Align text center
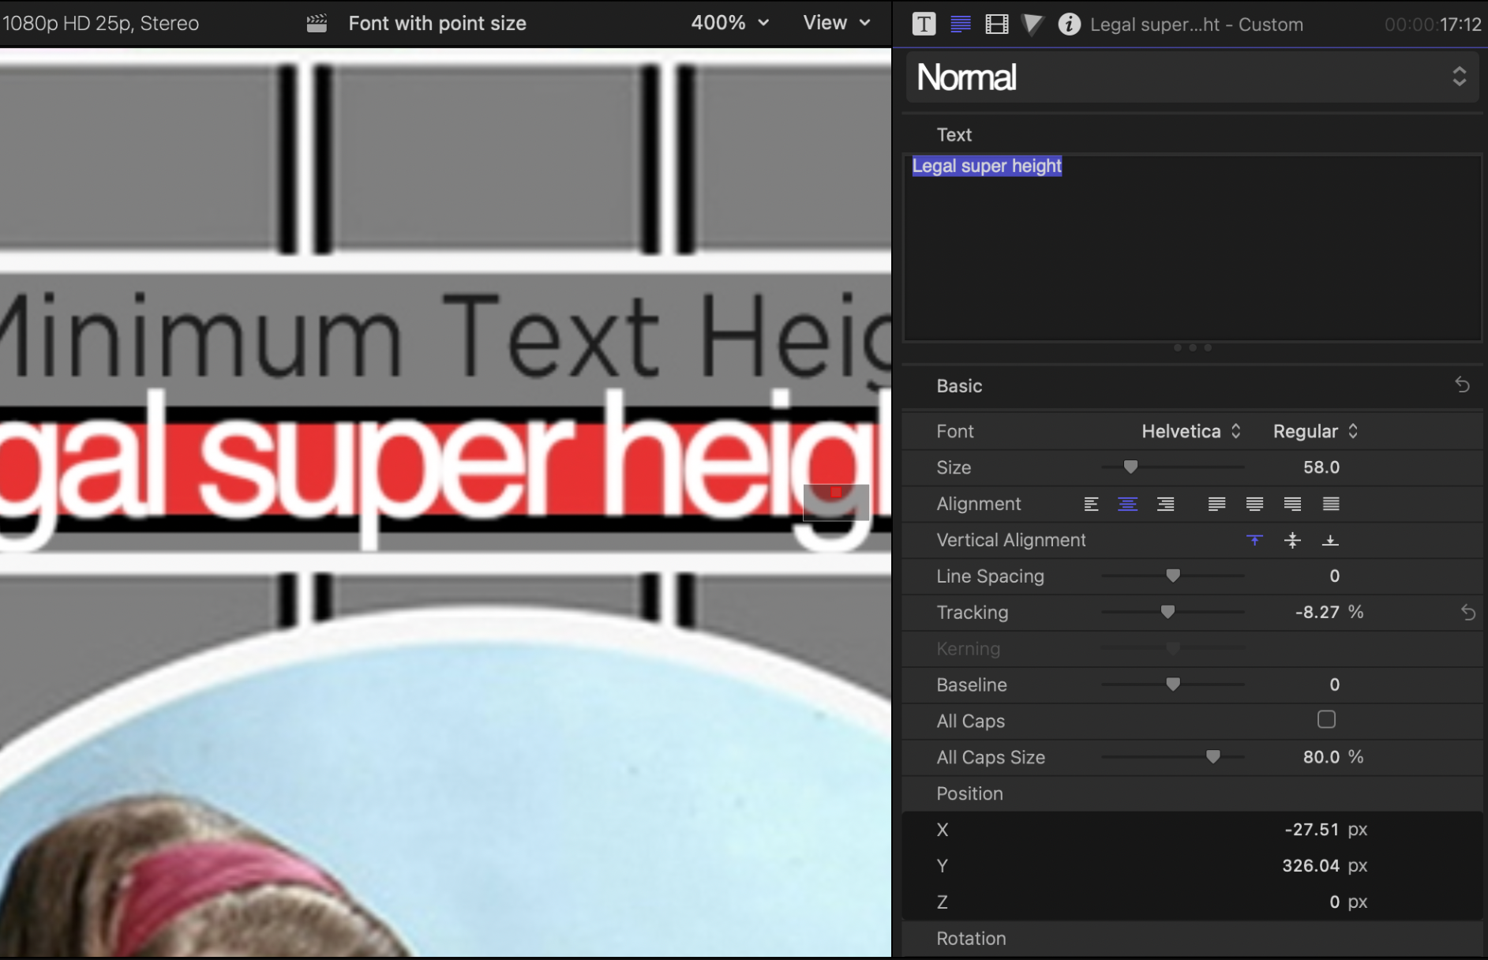Image resolution: width=1488 pixels, height=960 pixels. click(x=1128, y=504)
